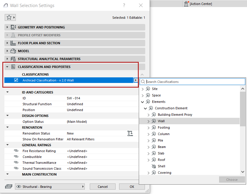This screenshot has height=194, width=247.
Task: Click the Option Status (Main Model) value
Action: click(77, 122)
